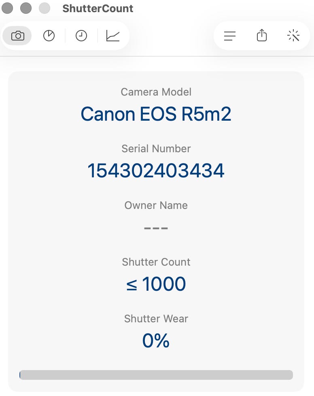Click the ShutterCount window title
Screen dimensions: 314x396
click(x=98, y=9)
